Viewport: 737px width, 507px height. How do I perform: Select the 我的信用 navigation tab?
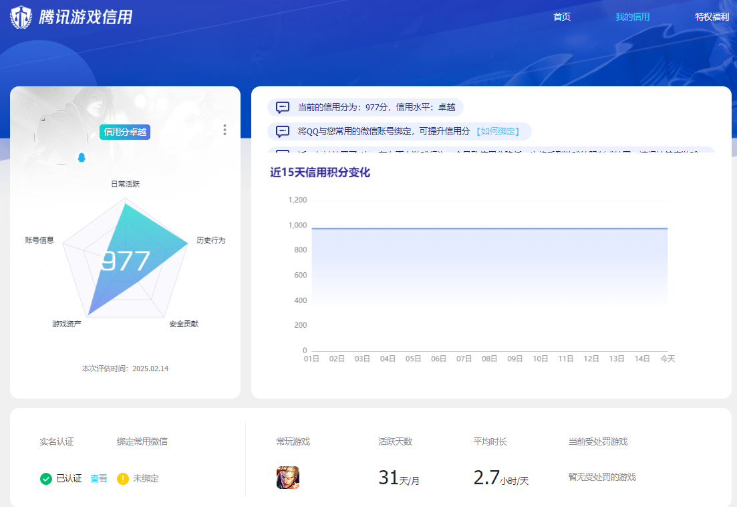(x=633, y=17)
